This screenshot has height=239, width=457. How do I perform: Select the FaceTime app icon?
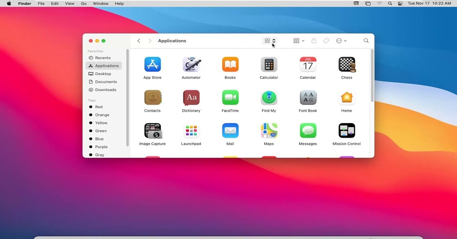pos(230,97)
